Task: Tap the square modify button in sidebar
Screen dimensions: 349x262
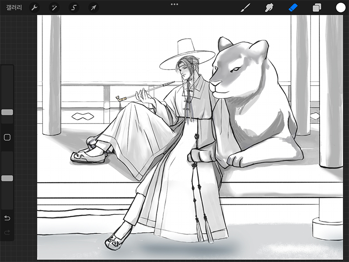Action: [7, 137]
